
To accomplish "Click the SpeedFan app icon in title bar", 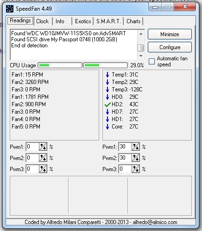I will (9, 9).
